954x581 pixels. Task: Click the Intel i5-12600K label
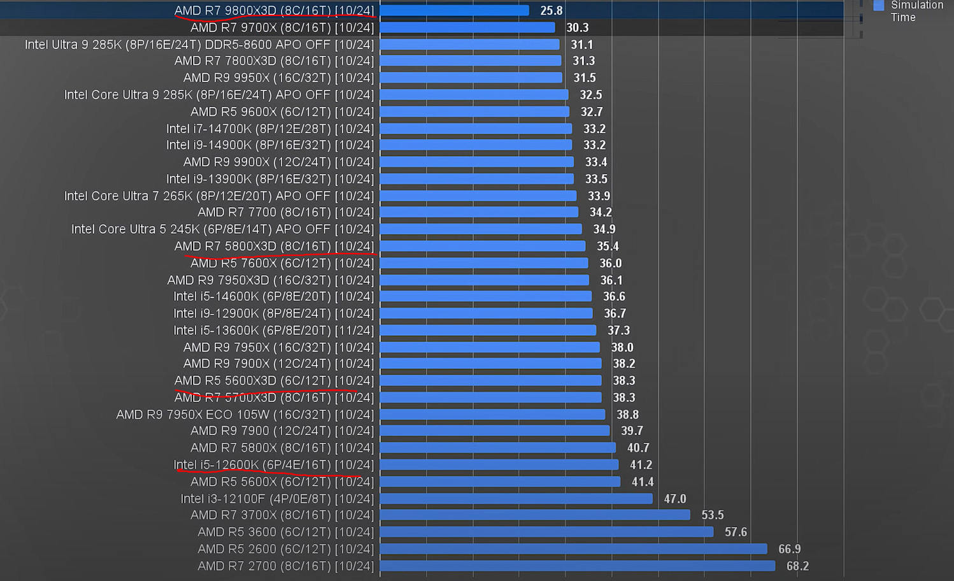(274, 464)
